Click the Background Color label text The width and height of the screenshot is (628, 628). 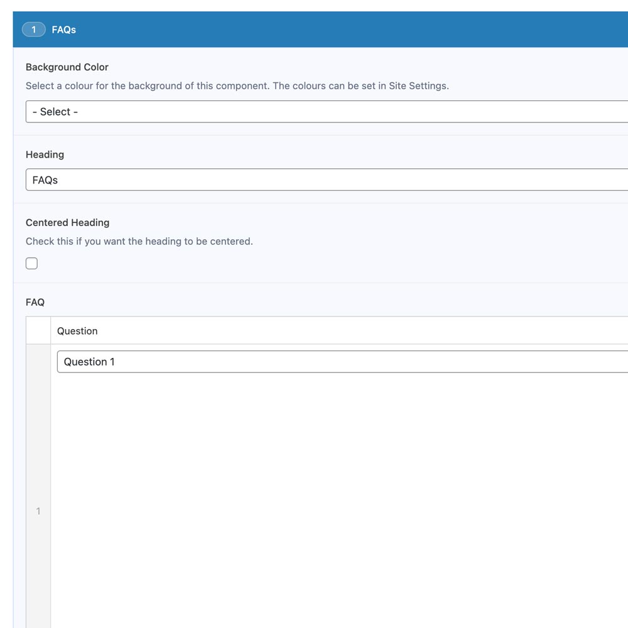[67, 67]
